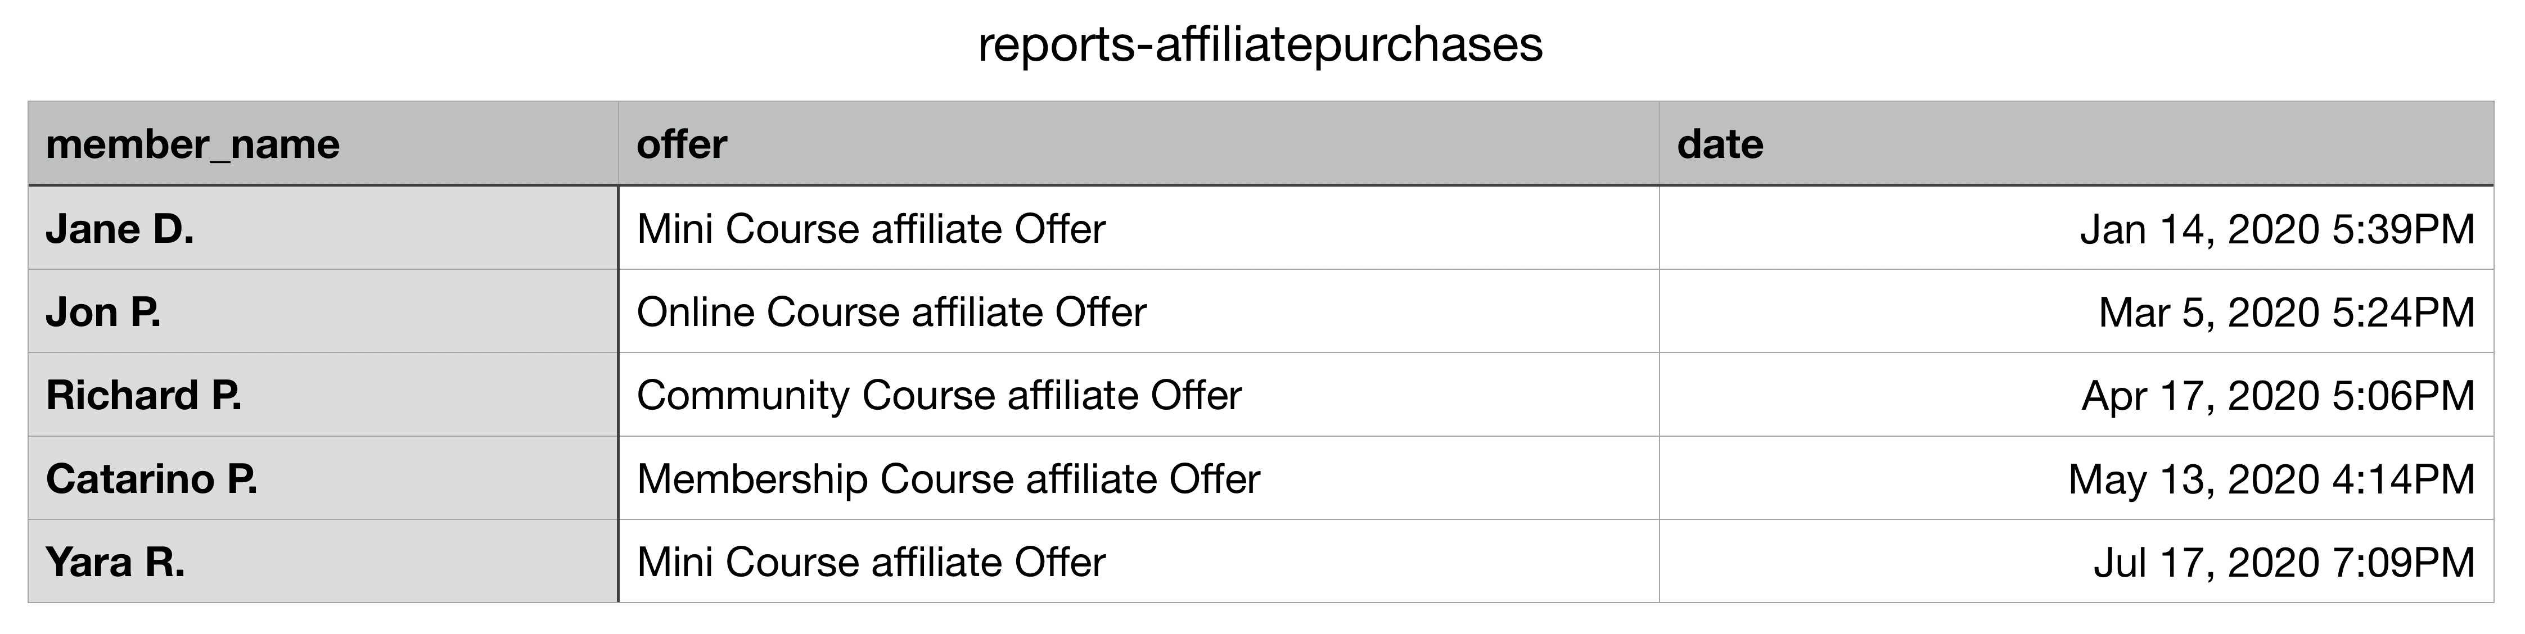Select the Jul 17, 2020 7:09PM date cell
Image resolution: width=2525 pixels, height=634 pixels.
coord(2076,561)
